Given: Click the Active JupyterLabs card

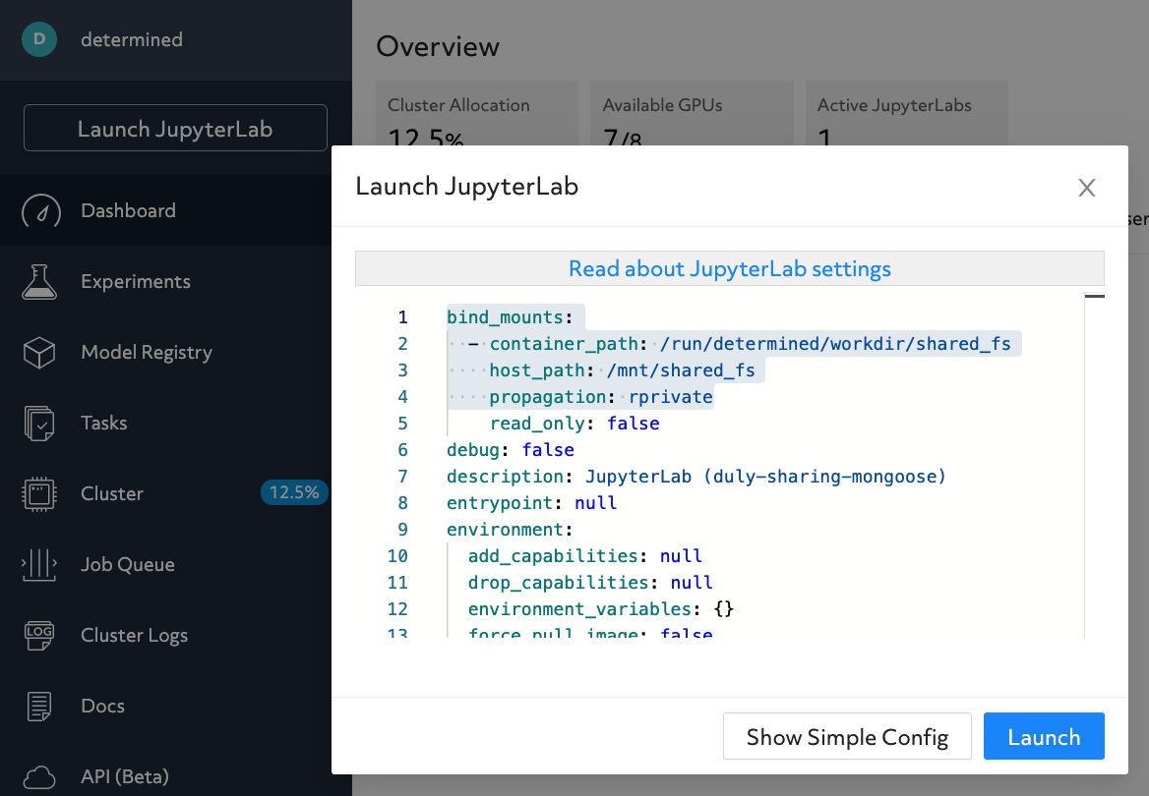Looking at the screenshot, I should click(x=906, y=114).
